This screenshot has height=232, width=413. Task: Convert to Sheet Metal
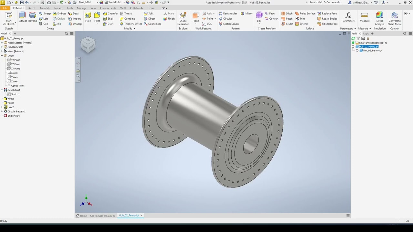pos(395,19)
